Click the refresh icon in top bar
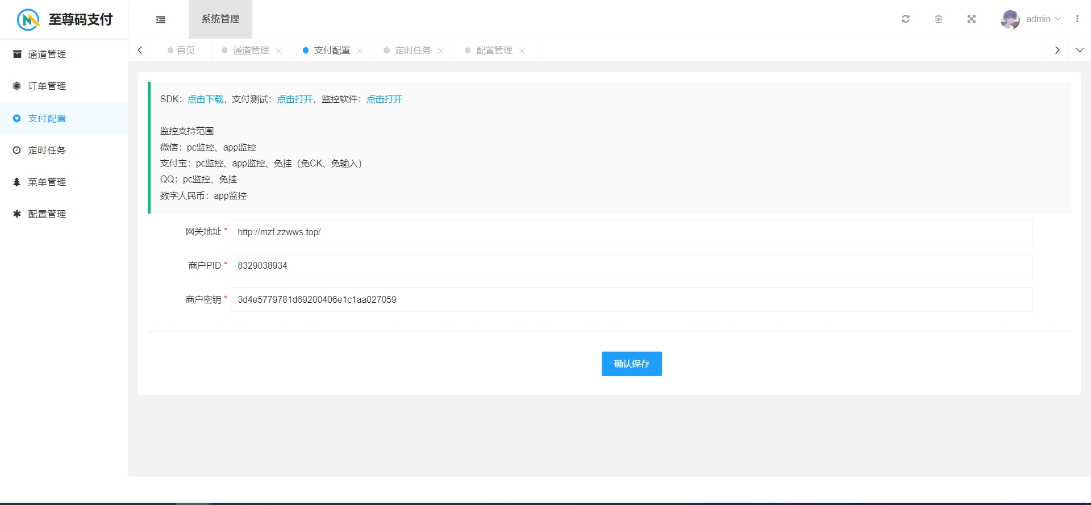The height and width of the screenshot is (505, 1091). tap(906, 19)
